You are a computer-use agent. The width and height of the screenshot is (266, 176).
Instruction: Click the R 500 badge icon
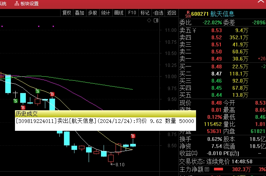[x=188, y=14]
